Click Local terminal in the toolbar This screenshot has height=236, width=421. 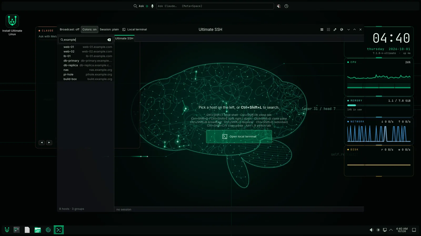coord(134,30)
